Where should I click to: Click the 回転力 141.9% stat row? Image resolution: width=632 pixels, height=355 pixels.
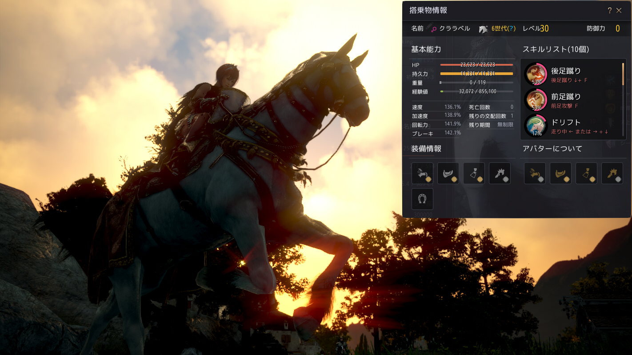[x=436, y=124]
